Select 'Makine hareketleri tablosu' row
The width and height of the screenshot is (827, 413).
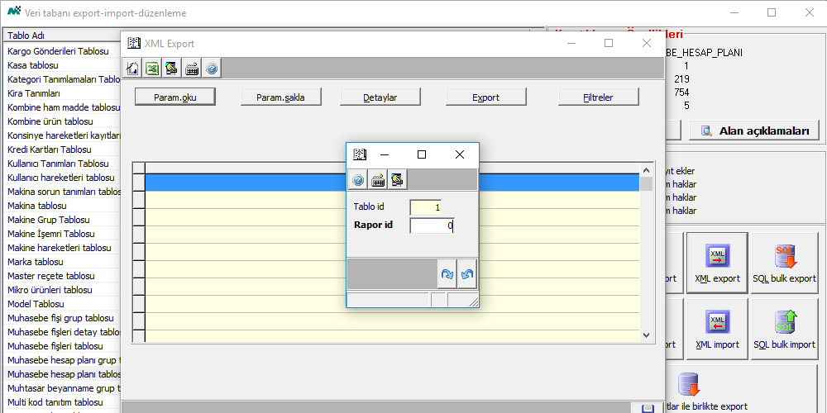[62, 248]
